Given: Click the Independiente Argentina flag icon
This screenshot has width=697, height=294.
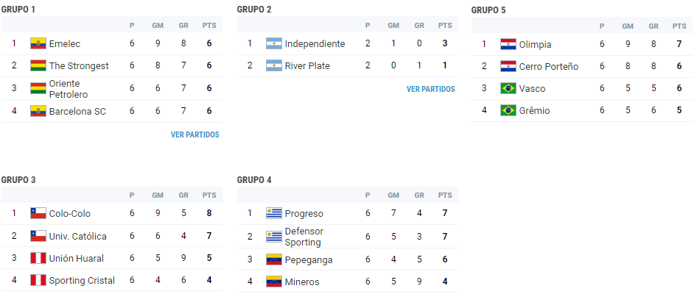Looking at the screenshot, I should pos(274,43).
